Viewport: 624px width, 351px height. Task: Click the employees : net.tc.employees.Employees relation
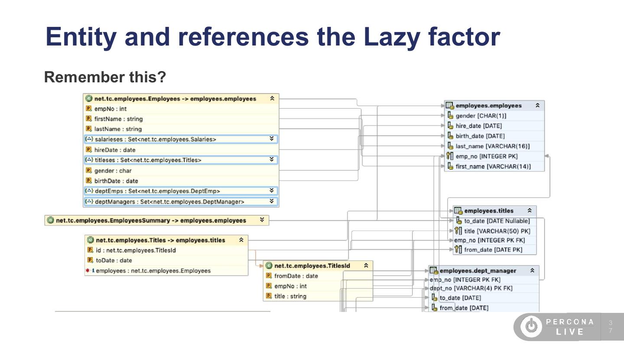153,271
